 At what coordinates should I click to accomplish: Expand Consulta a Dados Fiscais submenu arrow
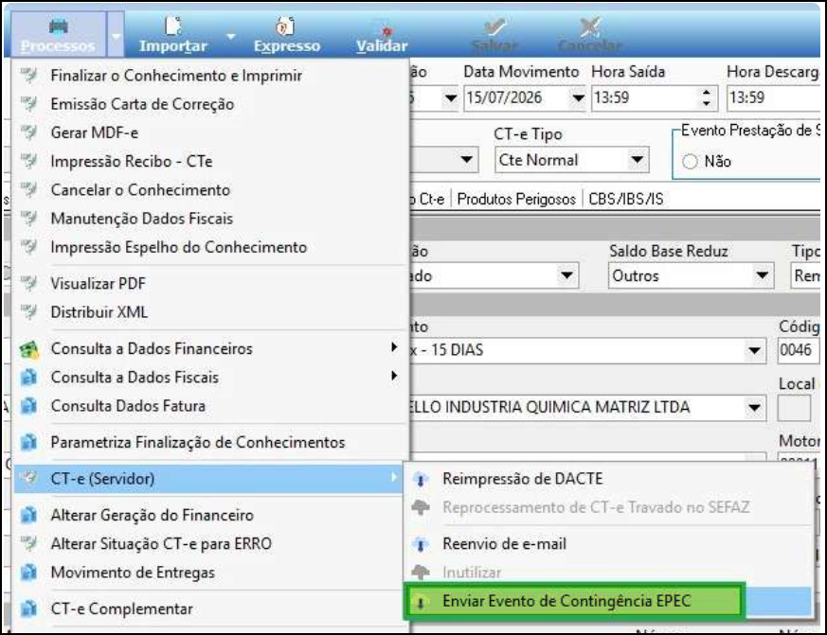point(394,376)
